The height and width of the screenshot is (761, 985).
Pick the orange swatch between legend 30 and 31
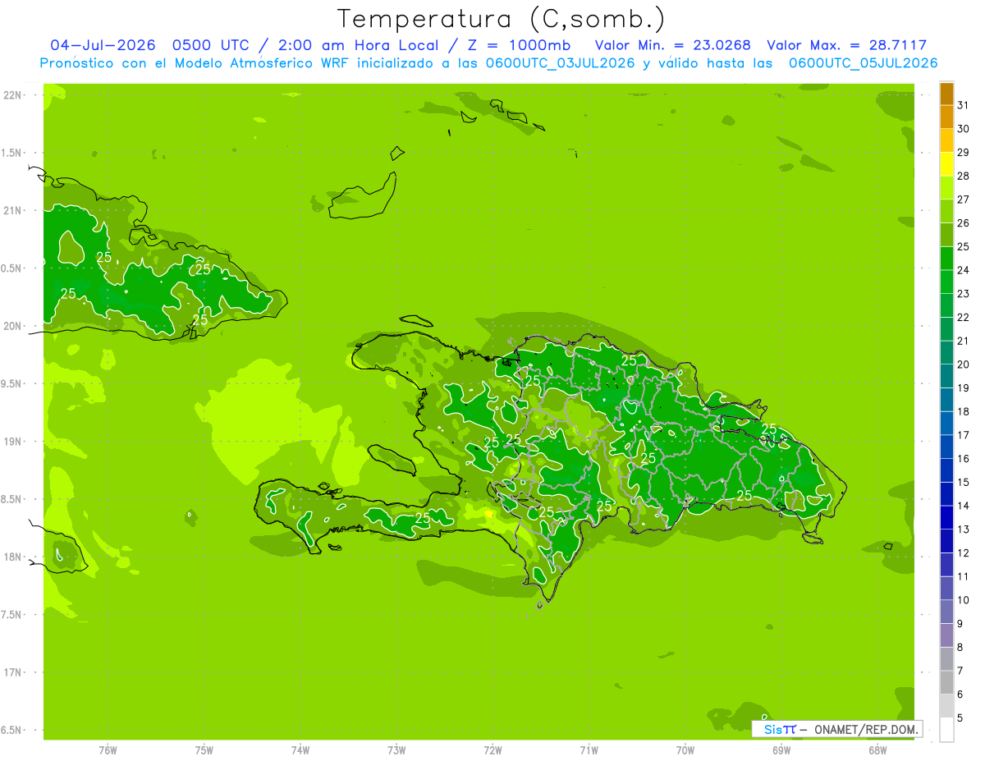[x=946, y=117]
